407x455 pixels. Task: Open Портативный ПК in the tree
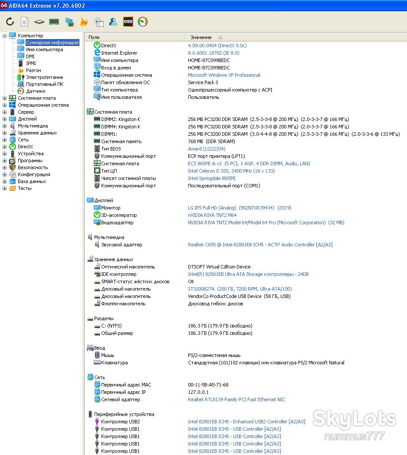point(45,84)
